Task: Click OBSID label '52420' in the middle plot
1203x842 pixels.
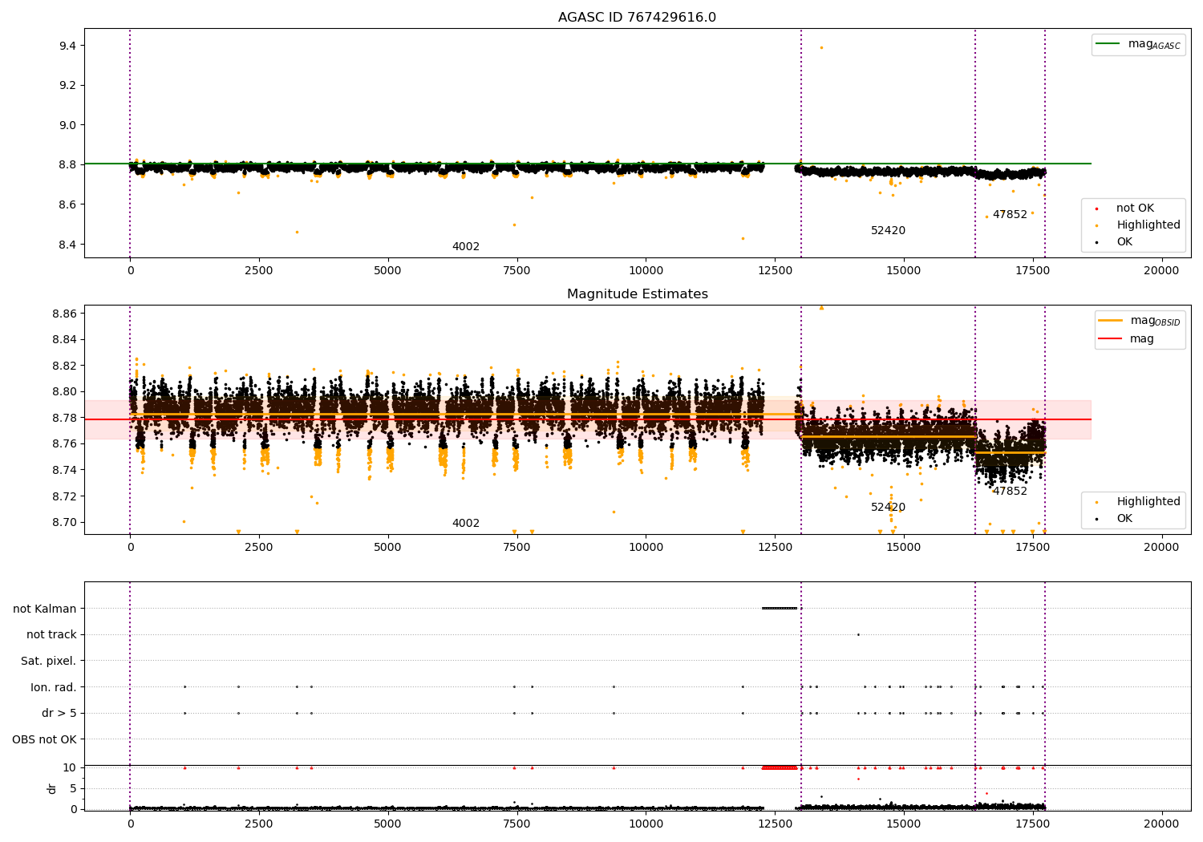Action: (888, 508)
